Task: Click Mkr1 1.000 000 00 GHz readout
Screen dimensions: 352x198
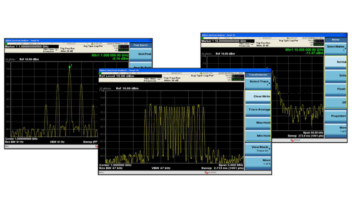Action: click(x=110, y=55)
